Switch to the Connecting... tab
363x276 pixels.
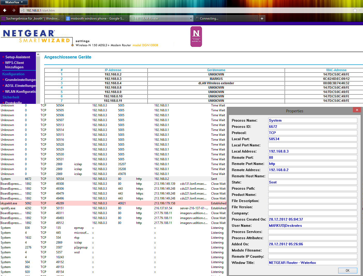click(x=226, y=19)
